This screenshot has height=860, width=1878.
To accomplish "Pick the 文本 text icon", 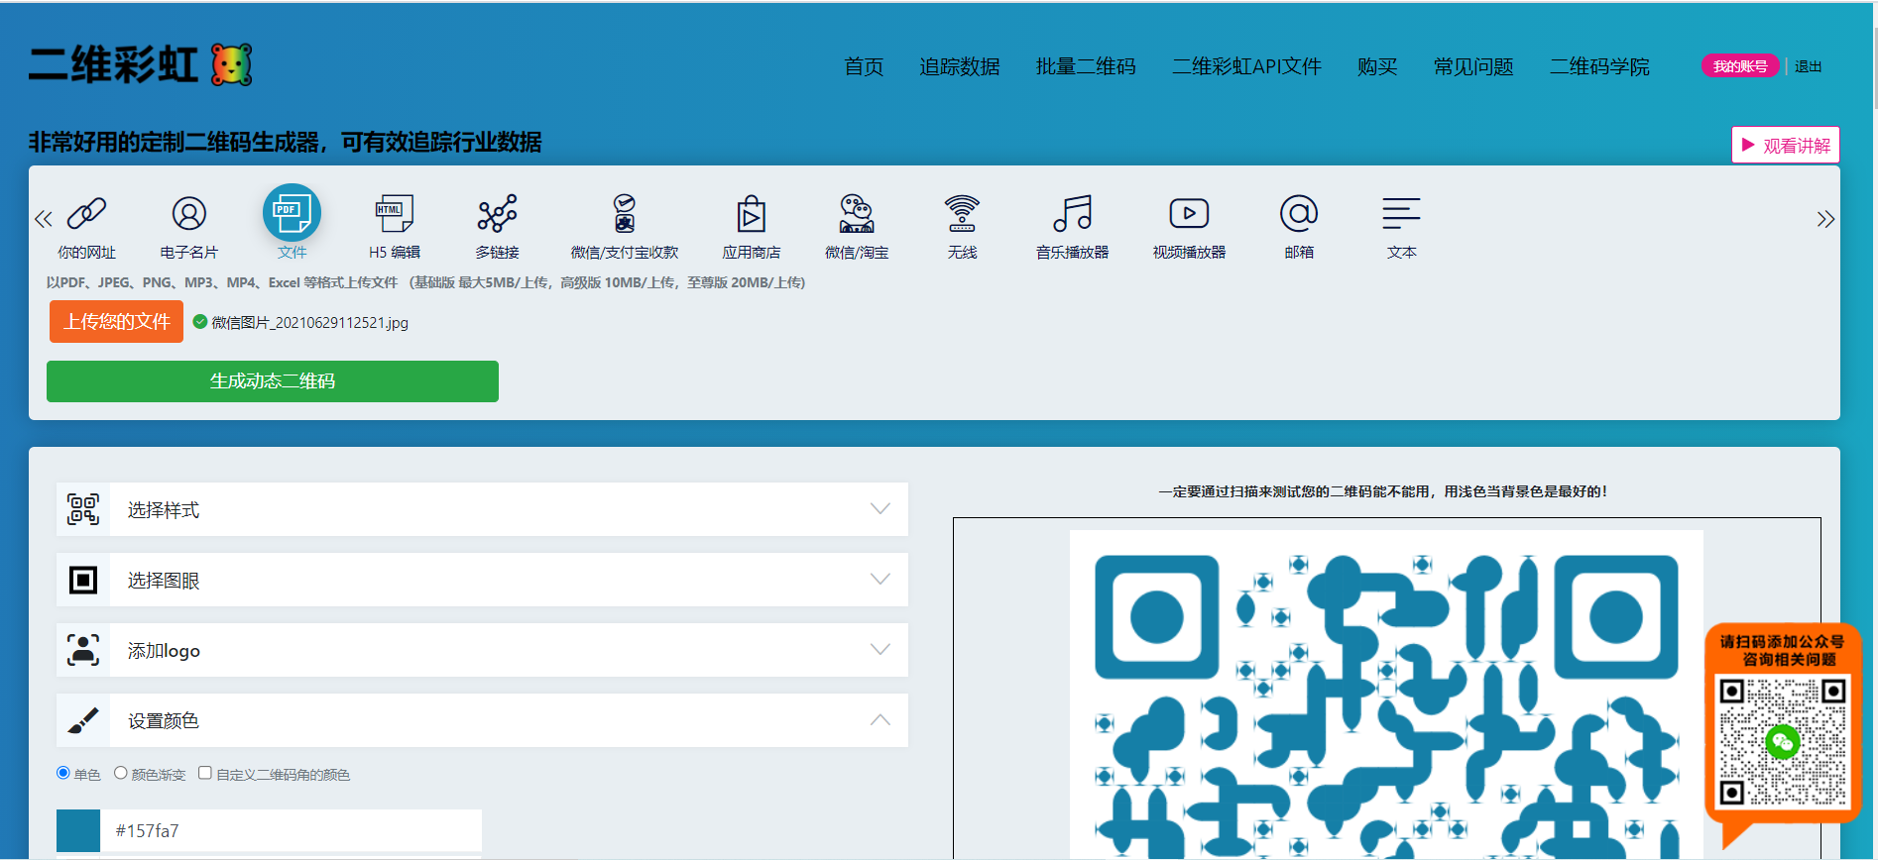I will [1401, 213].
